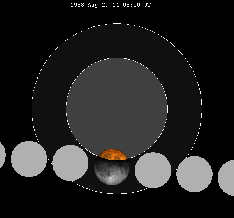This screenshot has width=234, height=218.
Task: Pick the second full Moon disc left of the eclipsed Moon
Action: pyautogui.click(x=29, y=159)
